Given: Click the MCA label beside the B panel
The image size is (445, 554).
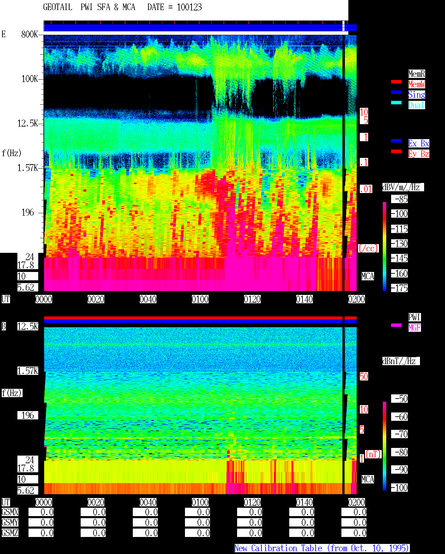Looking at the screenshot, I should tap(368, 479).
